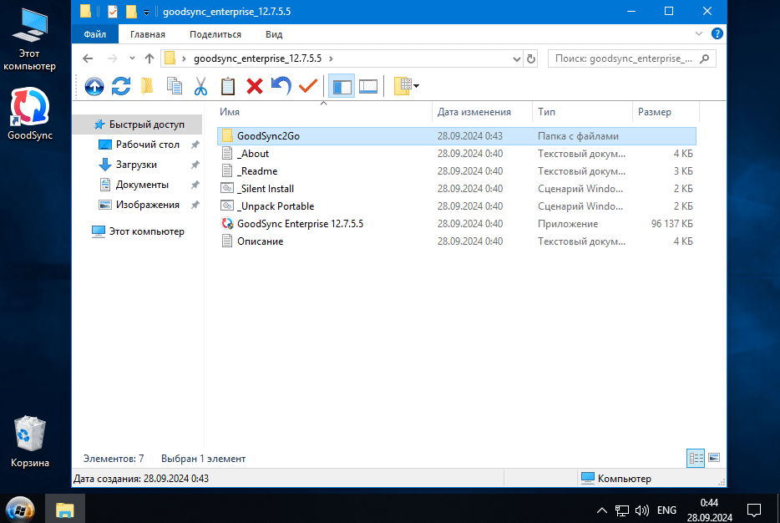
Task: Open the Вид ribbon tab
Action: tap(274, 34)
